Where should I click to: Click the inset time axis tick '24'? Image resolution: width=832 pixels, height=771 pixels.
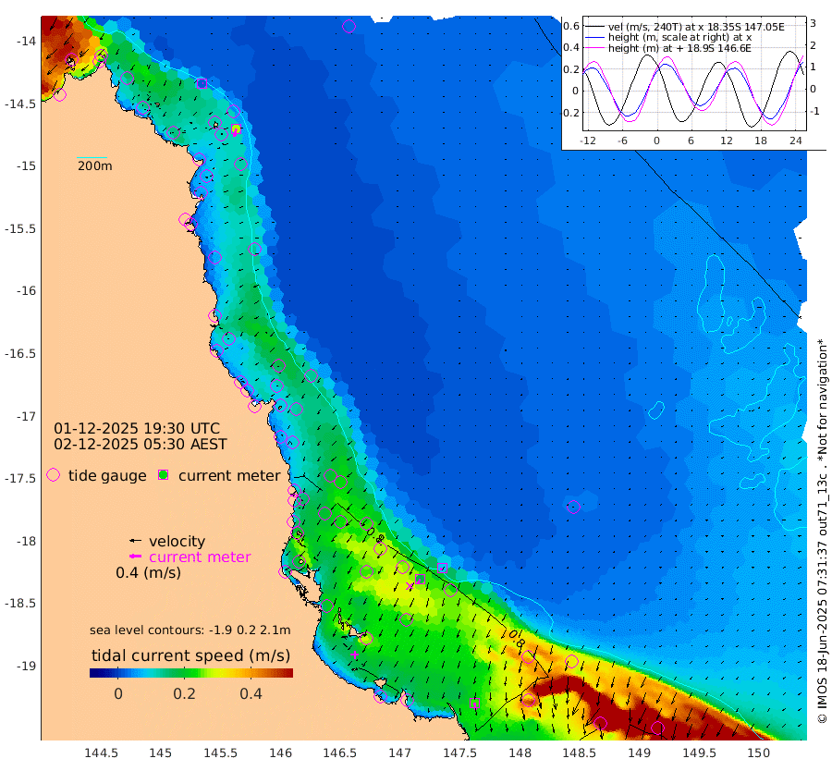coord(795,141)
